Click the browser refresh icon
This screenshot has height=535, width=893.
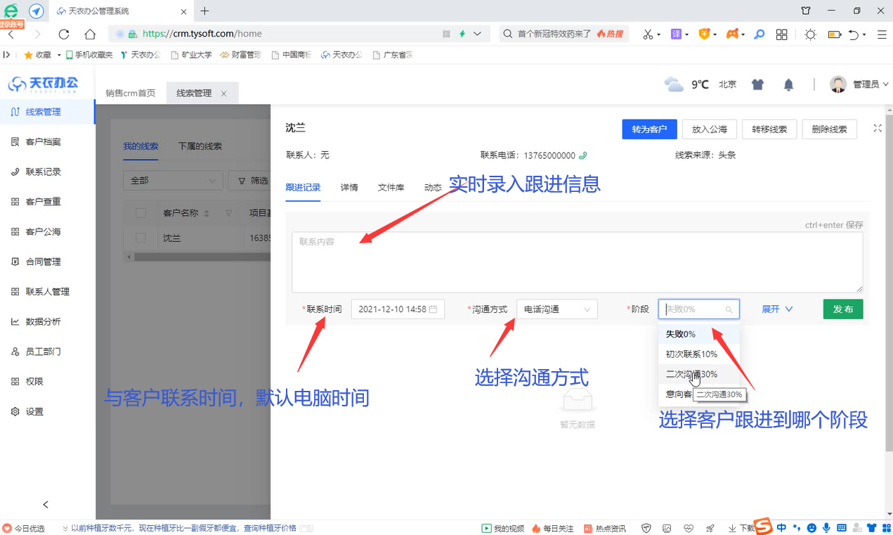[64, 34]
